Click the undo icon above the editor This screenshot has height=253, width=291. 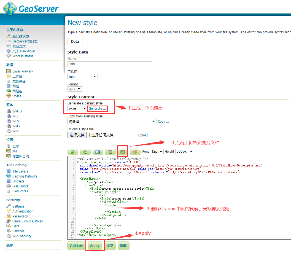click(73, 152)
